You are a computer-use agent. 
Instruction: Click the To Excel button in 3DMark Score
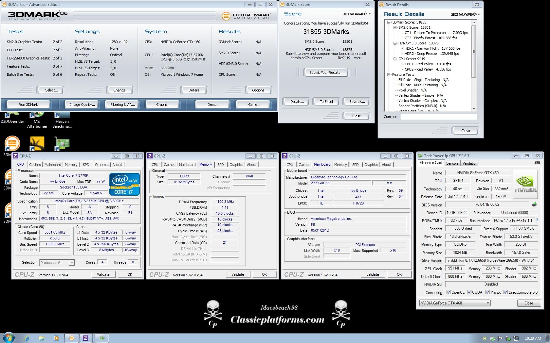click(326, 102)
